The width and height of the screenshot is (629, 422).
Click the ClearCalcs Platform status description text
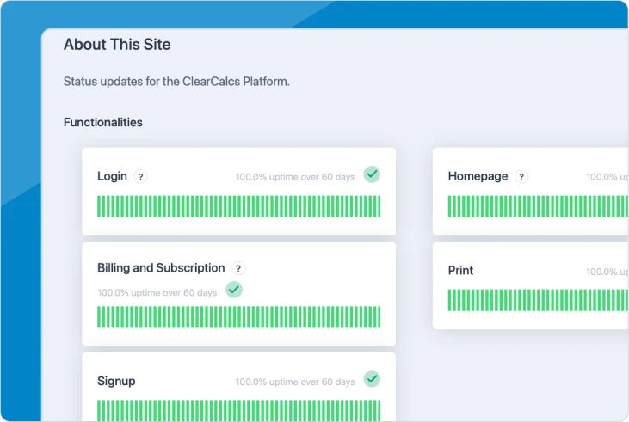[x=176, y=82]
